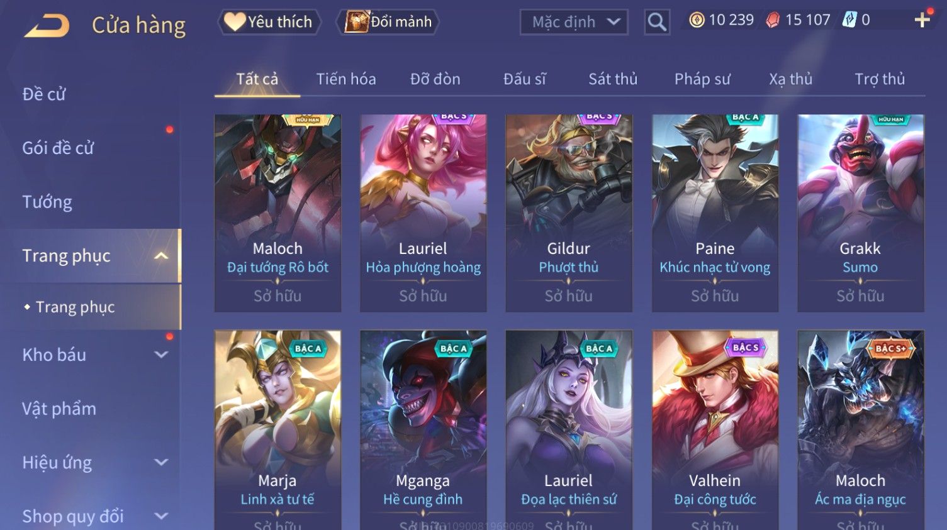This screenshot has width=947, height=530.
Task: Tap the golden back arrow icon
Action: pyautogui.click(x=47, y=26)
